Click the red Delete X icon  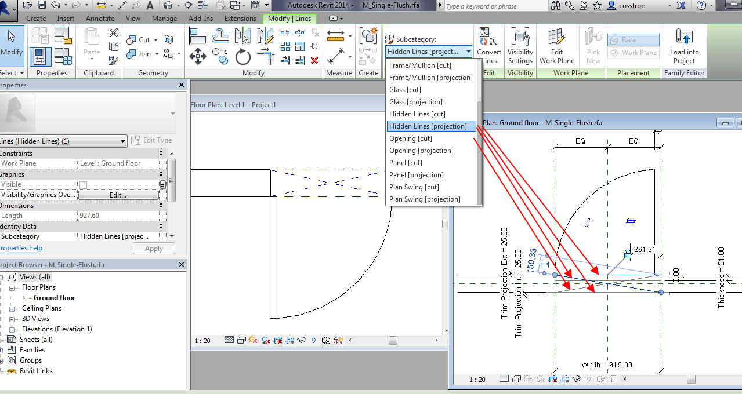314,60
